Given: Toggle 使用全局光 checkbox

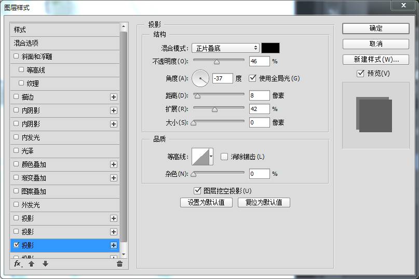Looking at the screenshot, I should [253, 78].
